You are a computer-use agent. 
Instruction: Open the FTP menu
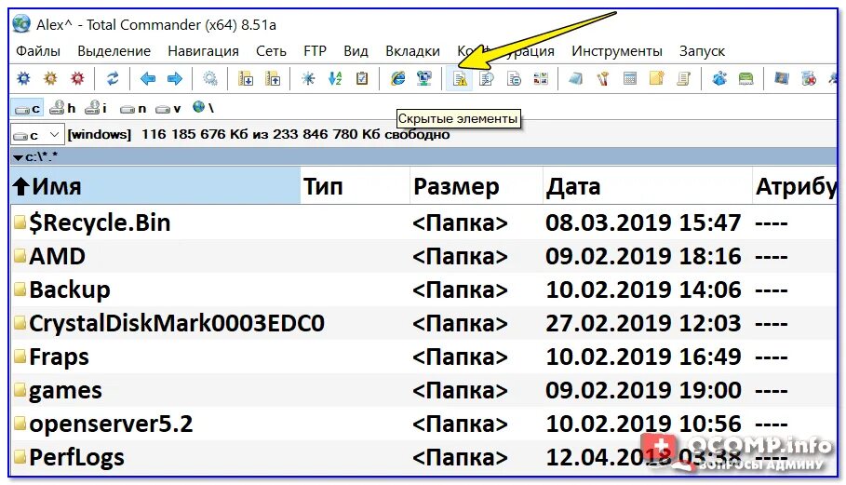point(316,51)
